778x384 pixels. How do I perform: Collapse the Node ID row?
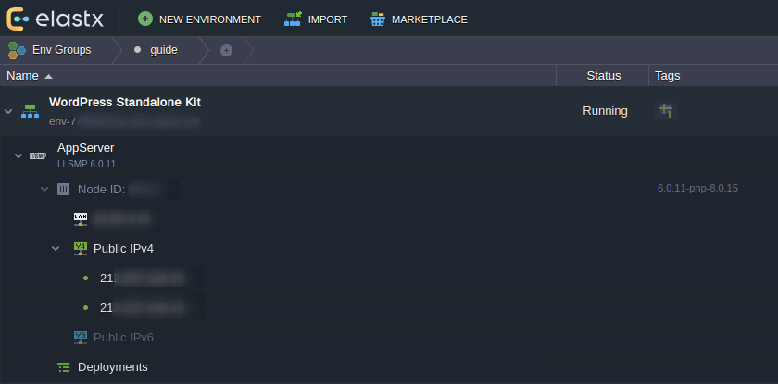coord(44,189)
